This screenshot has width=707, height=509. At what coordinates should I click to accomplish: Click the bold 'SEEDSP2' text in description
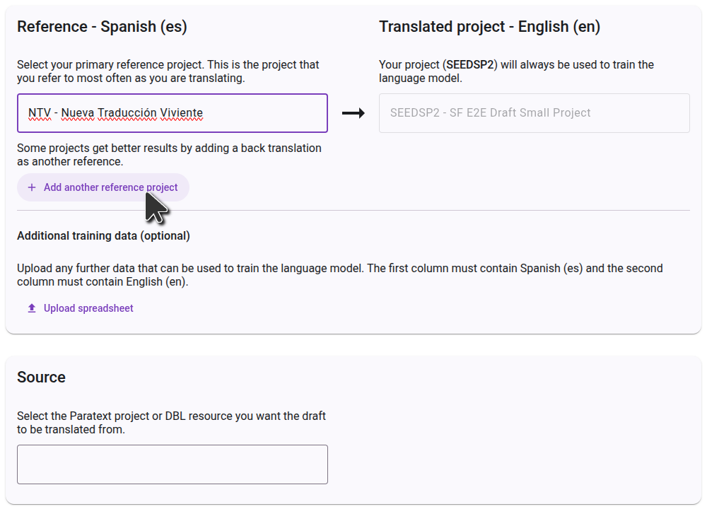pos(470,65)
